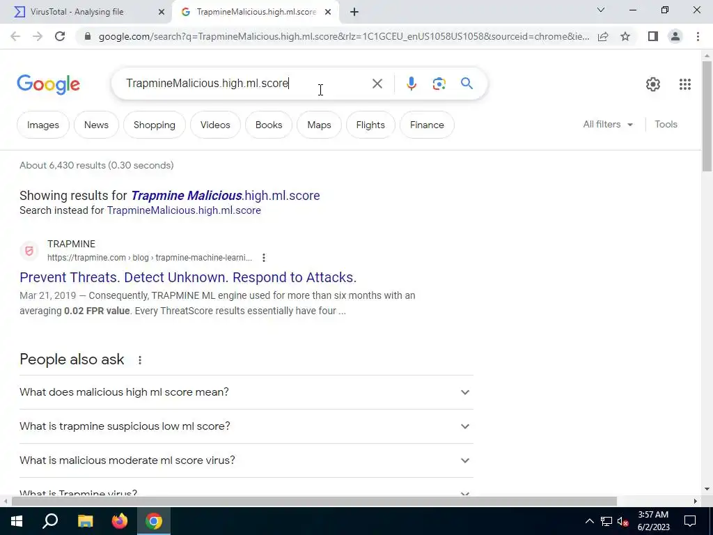Select the Maps filter

(319, 125)
